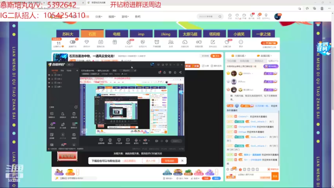The height and width of the screenshot is (188, 334).
Task: Open the gift box icon in the anchor toolbar
Action: click(114, 42)
